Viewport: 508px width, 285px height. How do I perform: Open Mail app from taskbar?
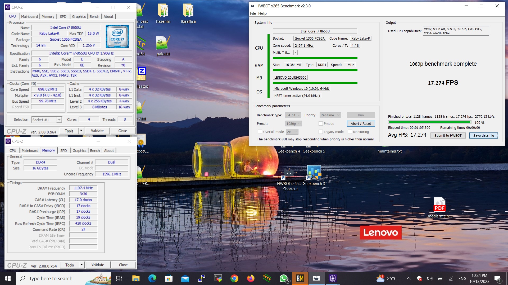pos(185,278)
